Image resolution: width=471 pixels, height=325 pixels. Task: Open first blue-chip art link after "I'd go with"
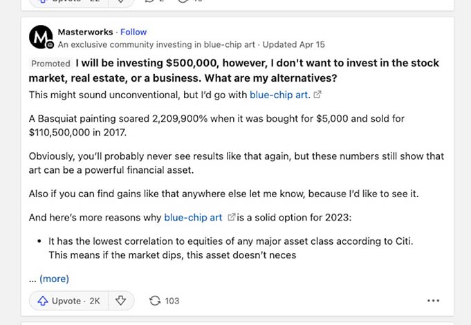(x=280, y=95)
